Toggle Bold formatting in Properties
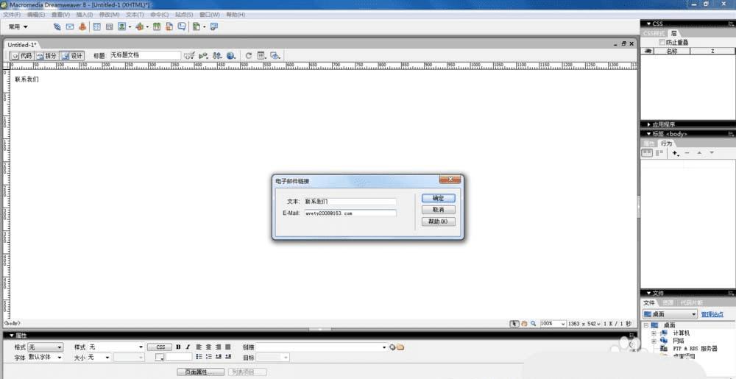 [x=178, y=347]
